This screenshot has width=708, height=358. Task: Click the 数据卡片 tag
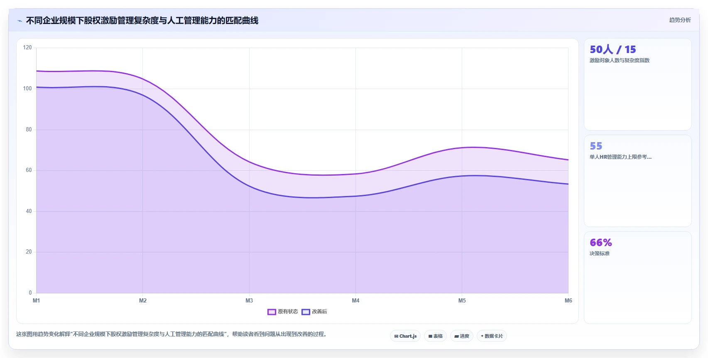(x=492, y=336)
